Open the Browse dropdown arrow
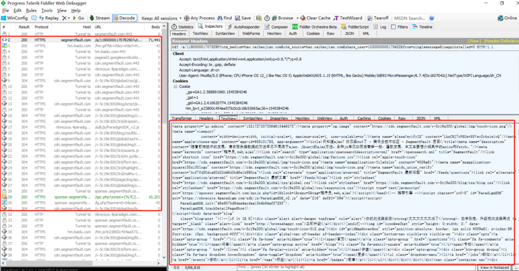Screen dimensions: 519x271 297,18
